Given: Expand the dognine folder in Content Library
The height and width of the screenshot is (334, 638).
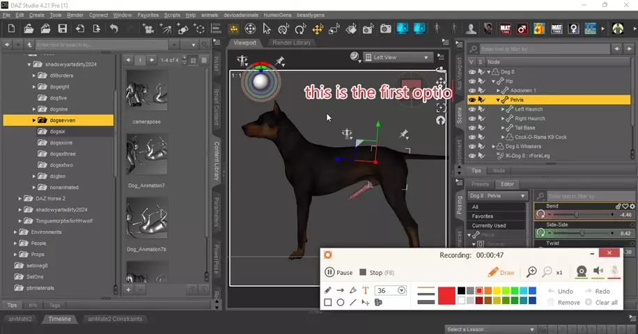Looking at the screenshot, I should (33, 109).
